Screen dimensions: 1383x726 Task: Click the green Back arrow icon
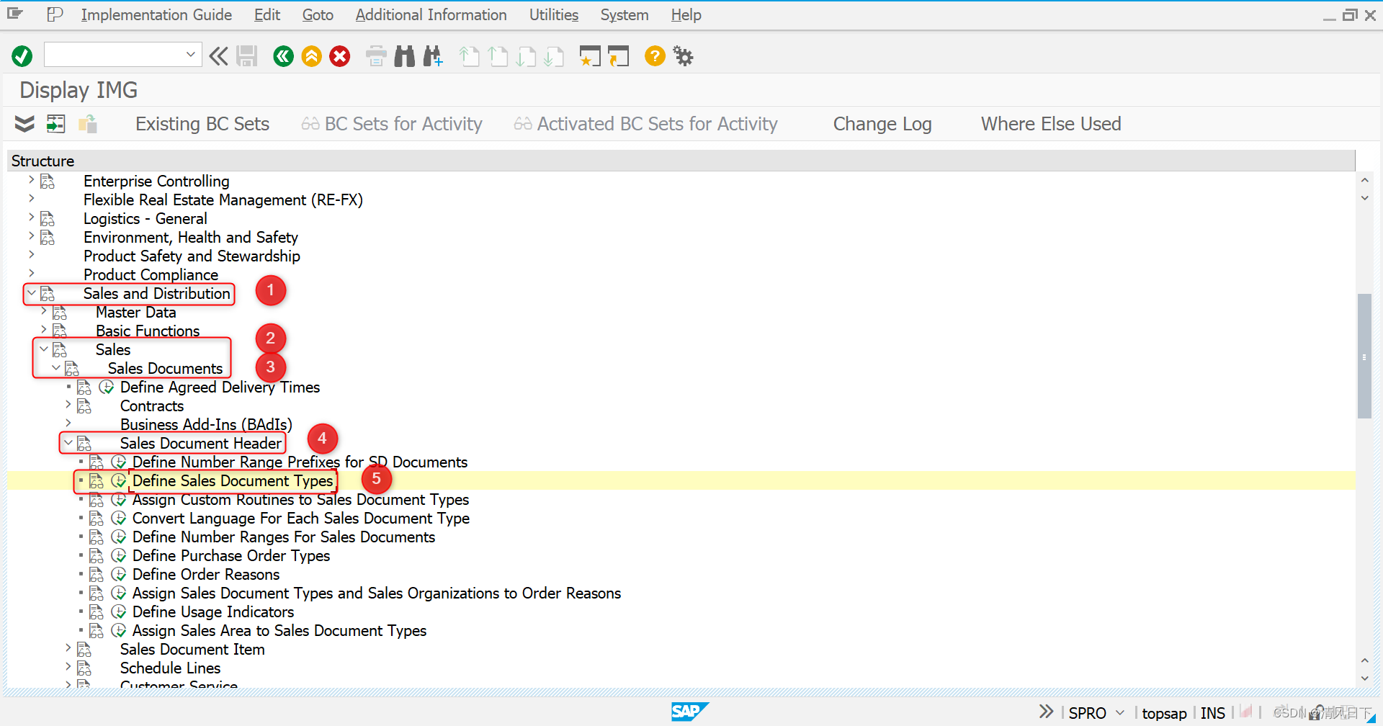click(x=284, y=55)
